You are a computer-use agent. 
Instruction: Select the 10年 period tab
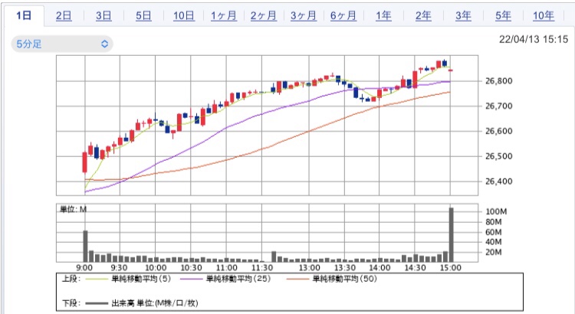tap(544, 16)
